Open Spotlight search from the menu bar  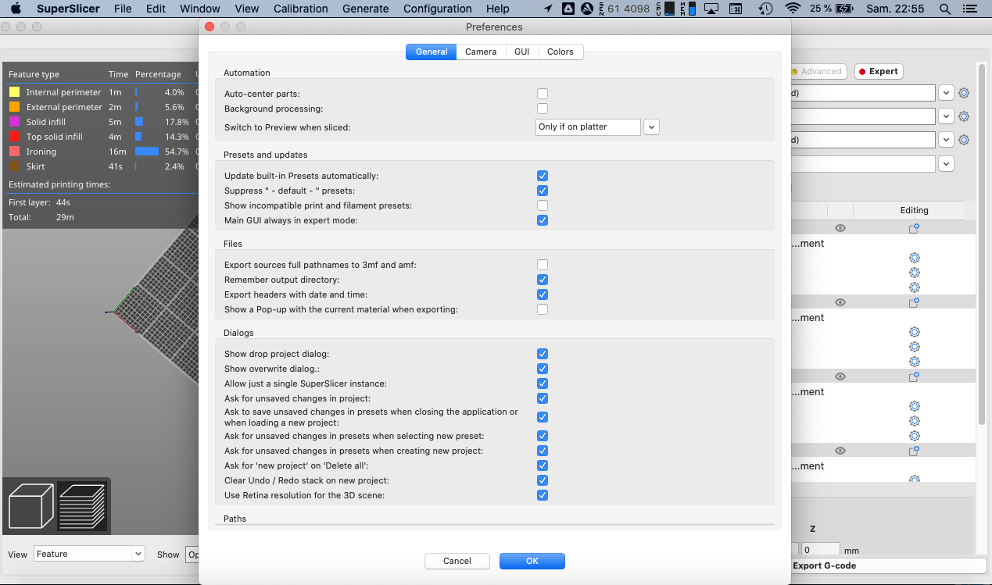(944, 9)
